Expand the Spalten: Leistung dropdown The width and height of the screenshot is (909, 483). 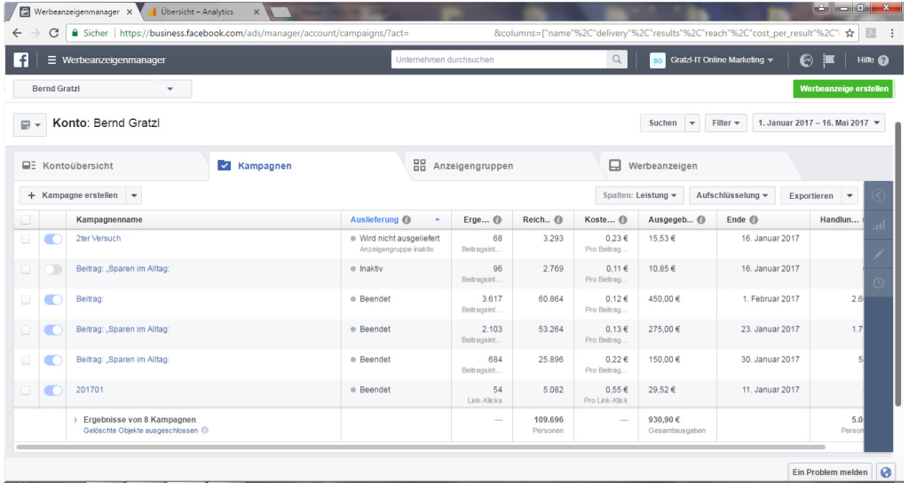pyautogui.click(x=639, y=195)
